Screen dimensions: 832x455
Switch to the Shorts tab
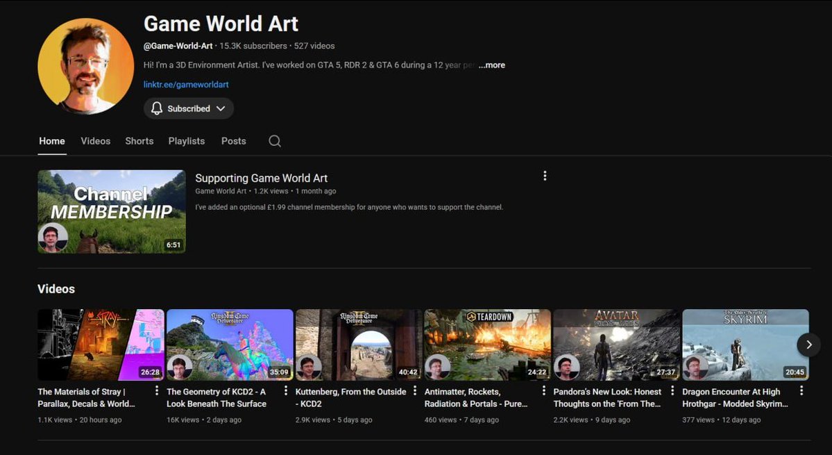pyautogui.click(x=139, y=141)
